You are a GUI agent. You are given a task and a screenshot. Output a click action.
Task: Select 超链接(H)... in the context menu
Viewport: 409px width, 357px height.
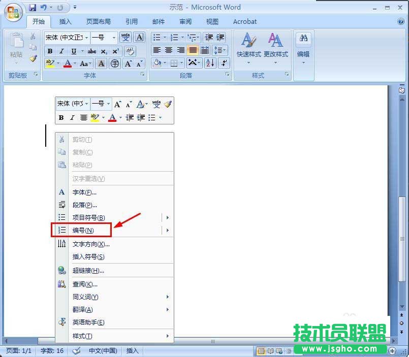click(114, 271)
